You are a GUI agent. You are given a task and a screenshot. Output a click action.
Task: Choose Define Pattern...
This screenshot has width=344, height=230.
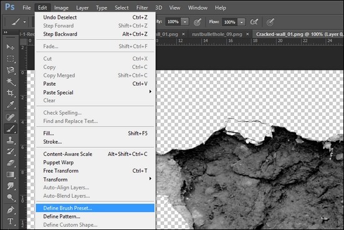point(95,216)
